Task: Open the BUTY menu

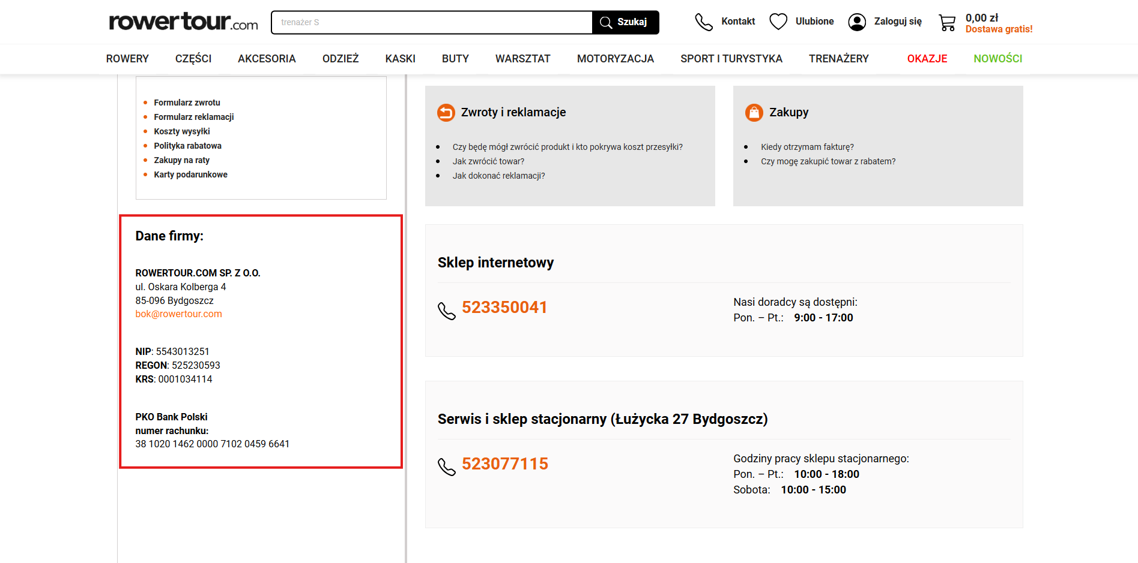Action: [455, 59]
